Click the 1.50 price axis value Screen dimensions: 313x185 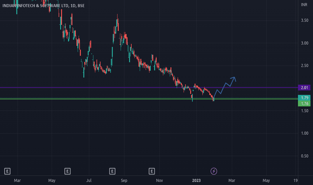point(305,111)
